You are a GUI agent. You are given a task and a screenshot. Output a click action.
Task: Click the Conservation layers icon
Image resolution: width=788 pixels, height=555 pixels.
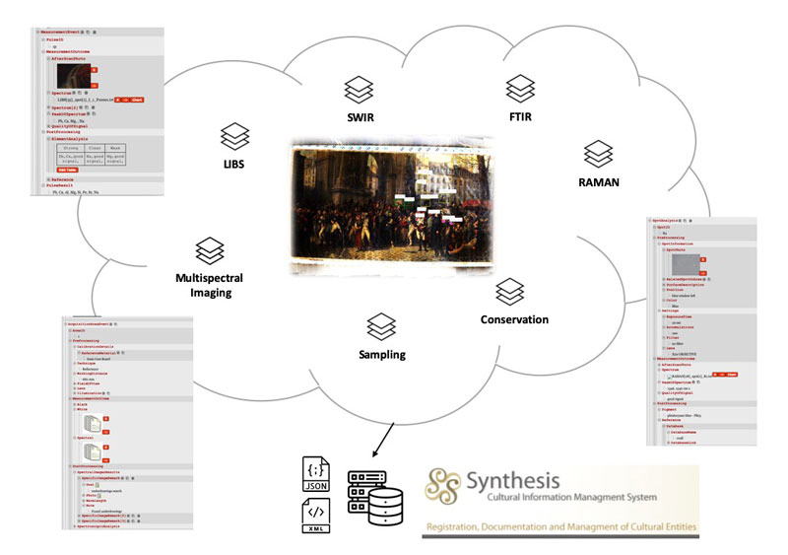coord(509,292)
